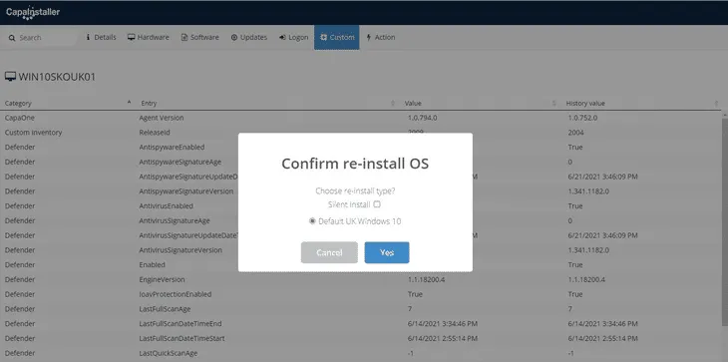
Task: Select the CapaOne category cell
Action: coord(20,118)
